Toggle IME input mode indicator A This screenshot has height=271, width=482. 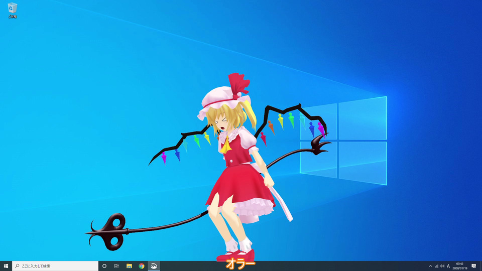click(448, 266)
